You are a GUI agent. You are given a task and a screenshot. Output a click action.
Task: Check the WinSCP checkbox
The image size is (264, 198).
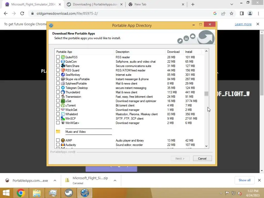point(58,118)
